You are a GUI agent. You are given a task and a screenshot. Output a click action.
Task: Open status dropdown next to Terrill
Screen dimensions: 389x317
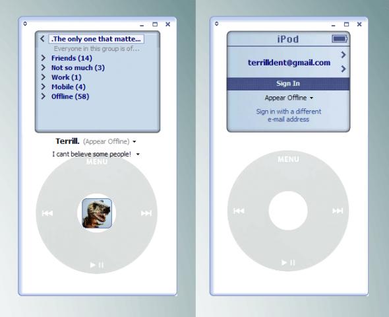tap(135, 142)
